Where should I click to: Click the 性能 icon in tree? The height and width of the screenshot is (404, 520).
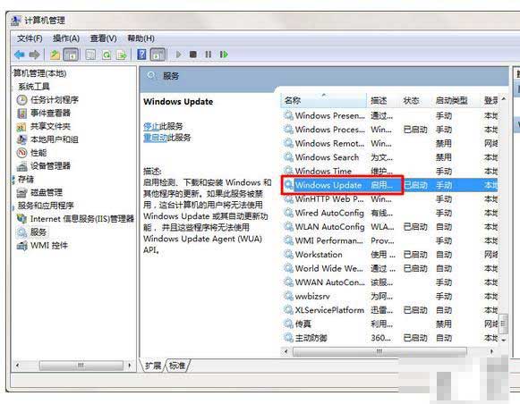coord(21,153)
